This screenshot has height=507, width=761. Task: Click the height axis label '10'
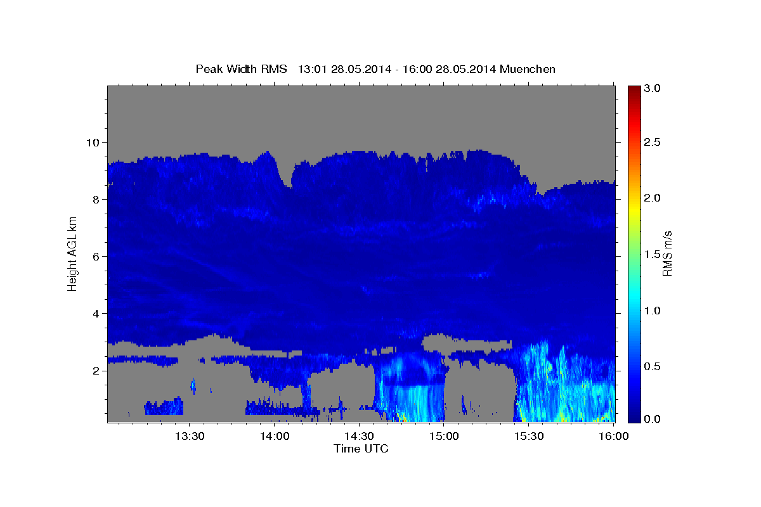click(x=93, y=142)
